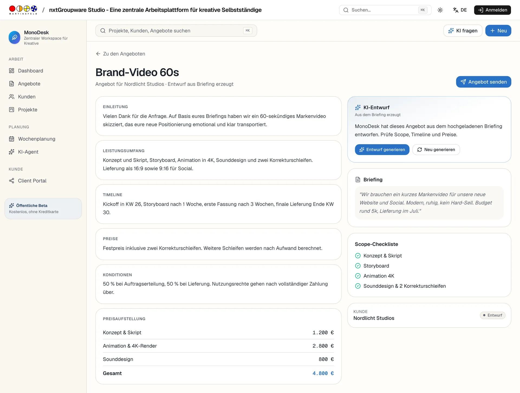
Task: Click the search magnifier icon in header
Action: coord(346,10)
